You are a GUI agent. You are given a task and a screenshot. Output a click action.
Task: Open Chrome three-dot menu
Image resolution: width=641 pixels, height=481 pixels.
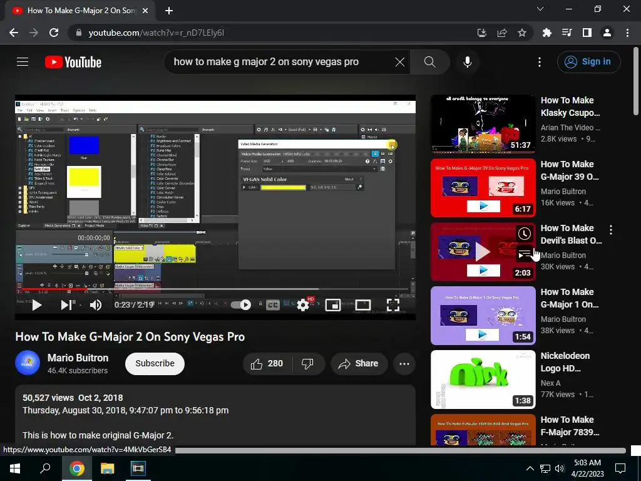pos(627,33)
